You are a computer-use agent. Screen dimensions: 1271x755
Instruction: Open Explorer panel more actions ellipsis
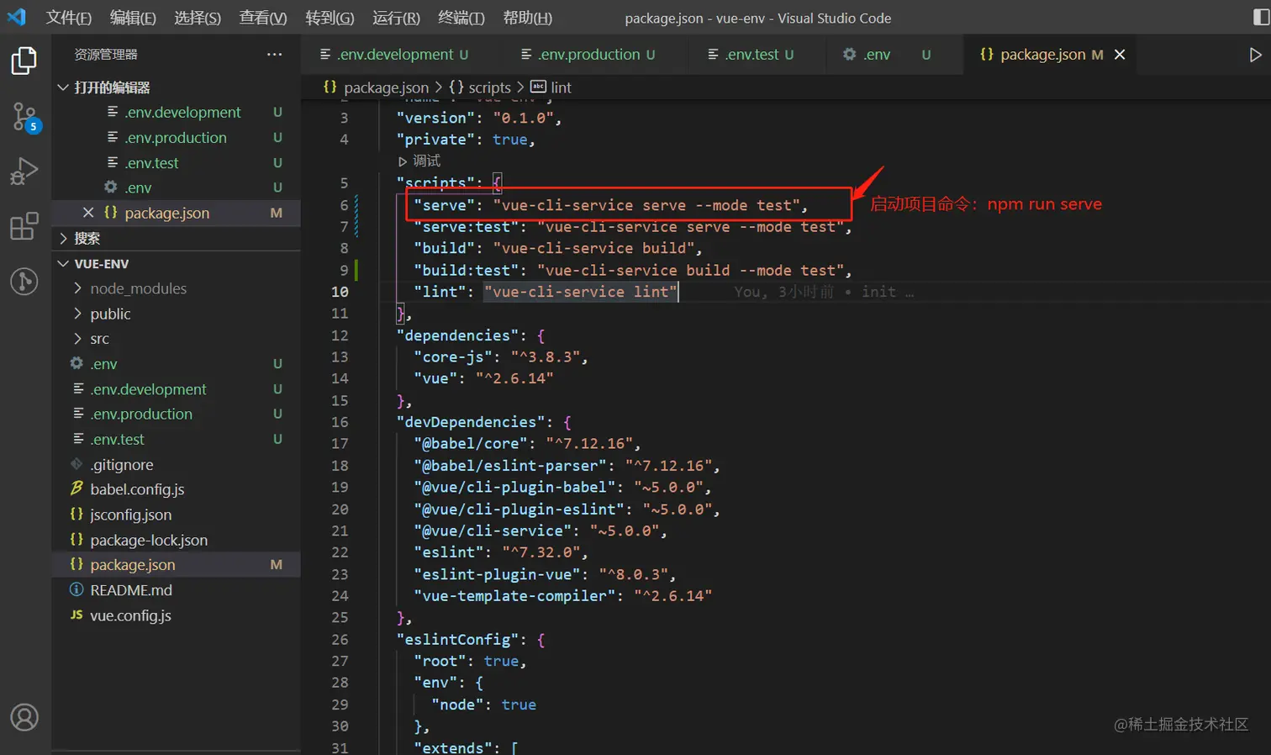pos(274,55)
